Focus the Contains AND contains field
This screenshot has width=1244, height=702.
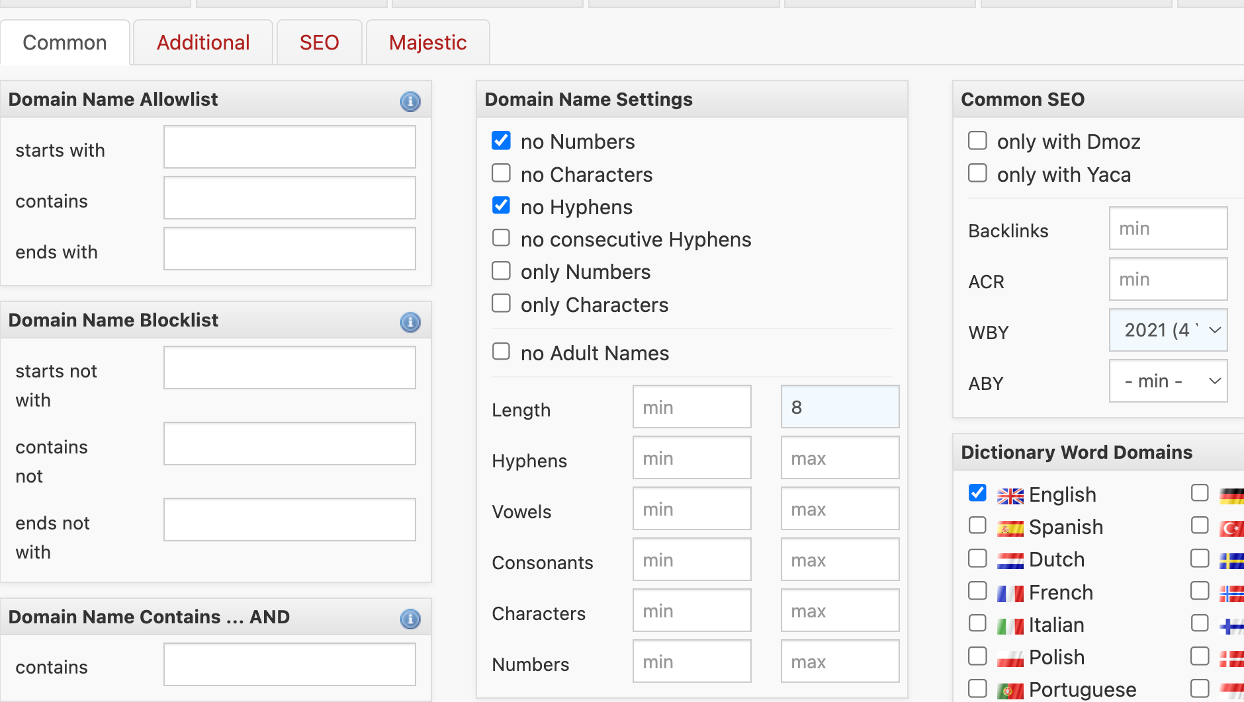click(x=290, y=664)
